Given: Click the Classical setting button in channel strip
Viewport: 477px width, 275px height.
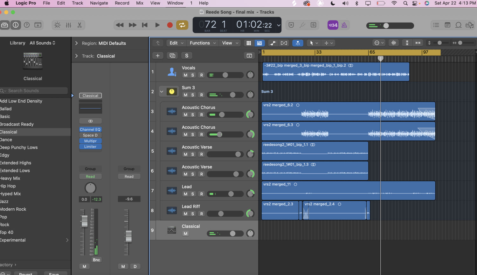Looking at the screenshot, I should [x=90, y=95].
